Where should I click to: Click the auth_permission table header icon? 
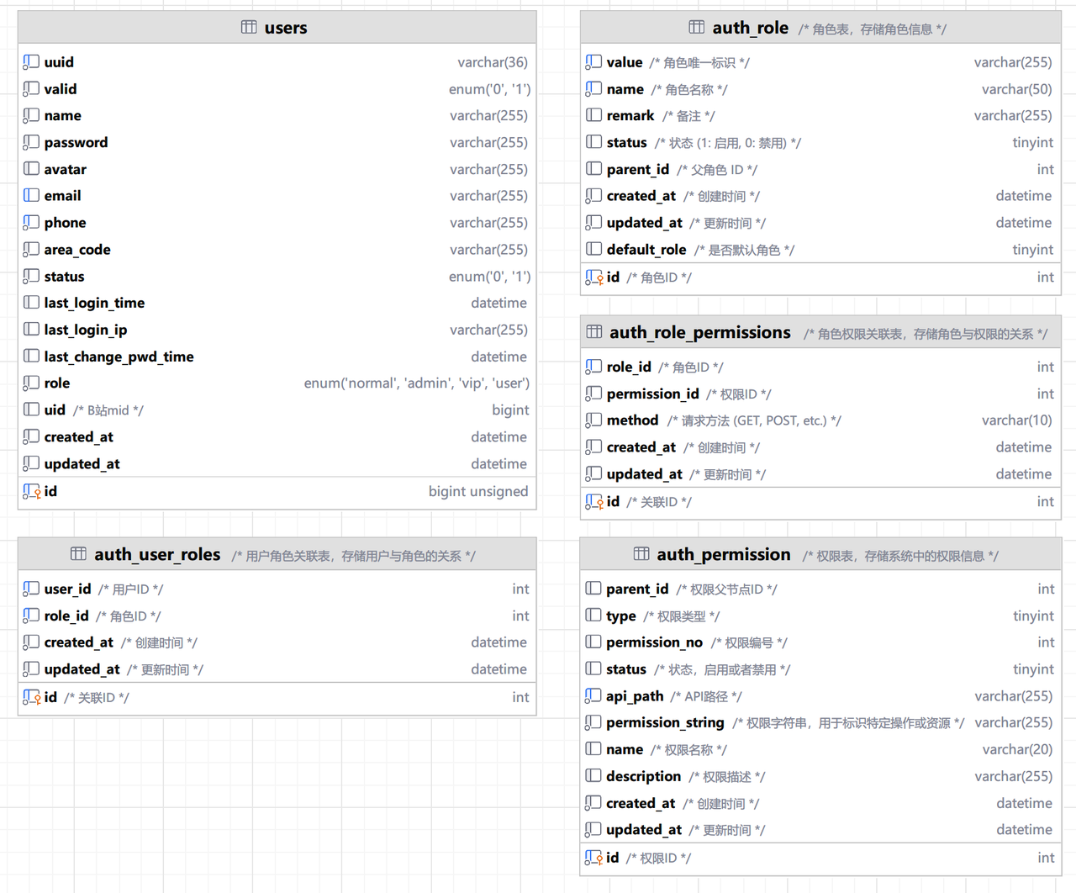[x=641, y=554]
